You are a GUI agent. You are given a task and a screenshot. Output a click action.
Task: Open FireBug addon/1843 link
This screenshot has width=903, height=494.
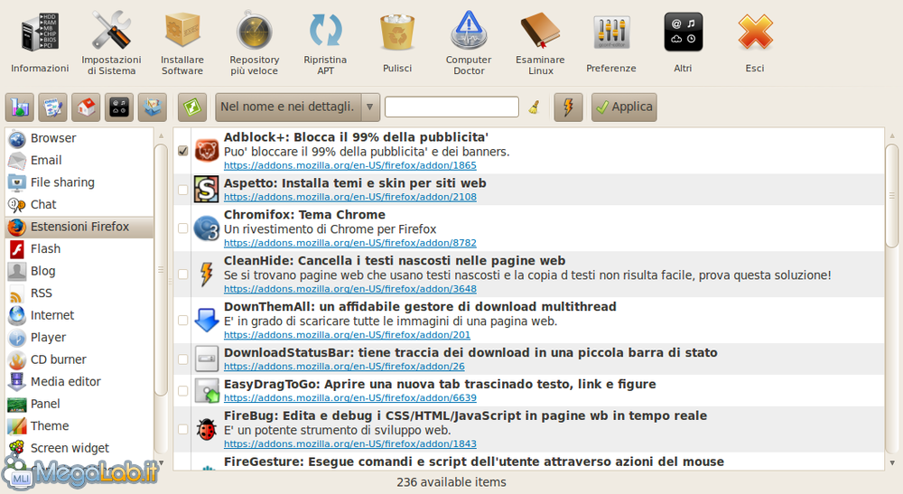click(350, 444)
